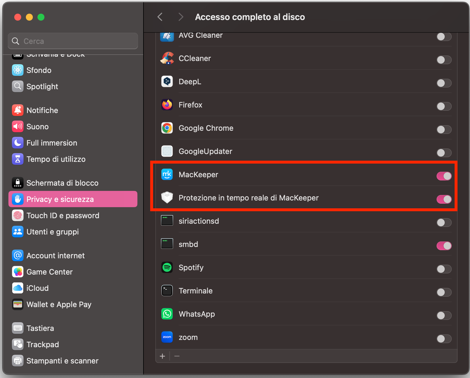Click the Full immersion moon icon

[x=18, y=143]
